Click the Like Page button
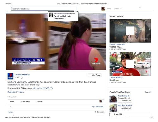The height and width of the screenshot is (122, 158). point(94,75)
